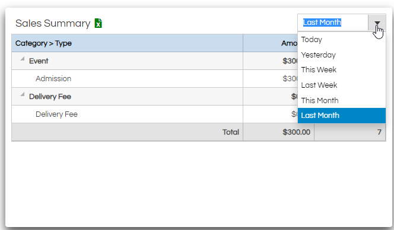Click the Last Month combo box field

click(x=333, y=23)
